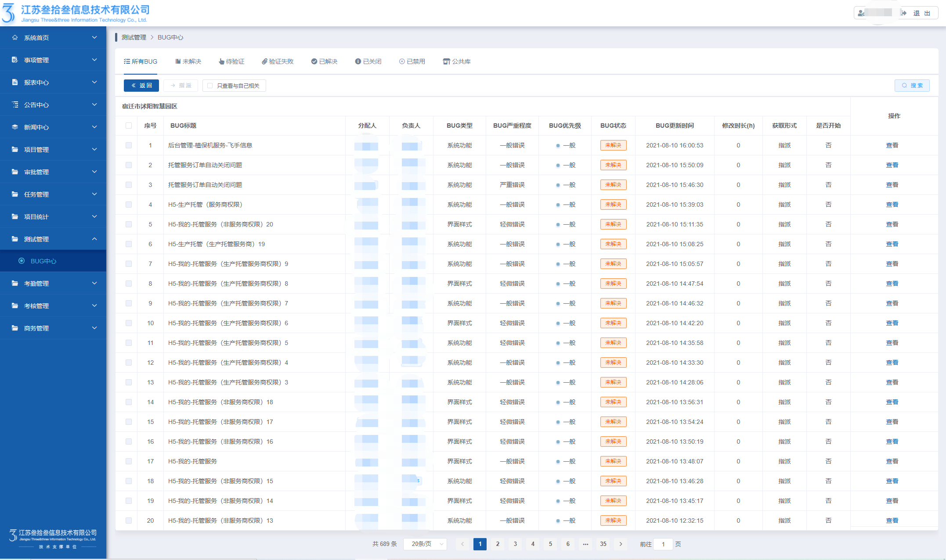The image size is (946, 560).
Task: Click the logout icon next to 退出
Action: coord(903,13)
